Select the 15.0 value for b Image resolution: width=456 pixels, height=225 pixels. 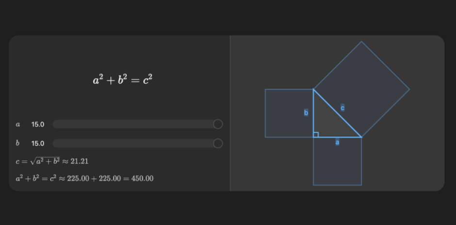pos(38,143)
